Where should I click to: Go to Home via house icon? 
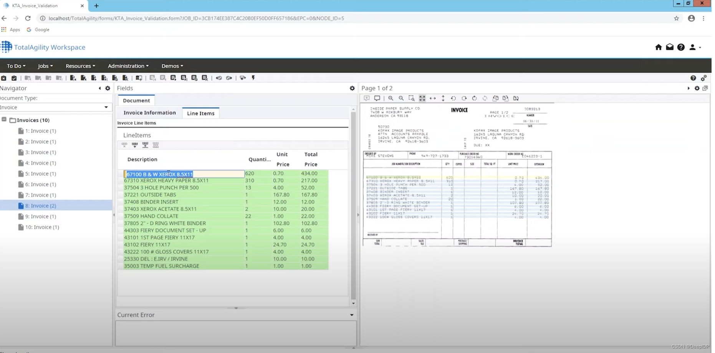pos(659,47)
